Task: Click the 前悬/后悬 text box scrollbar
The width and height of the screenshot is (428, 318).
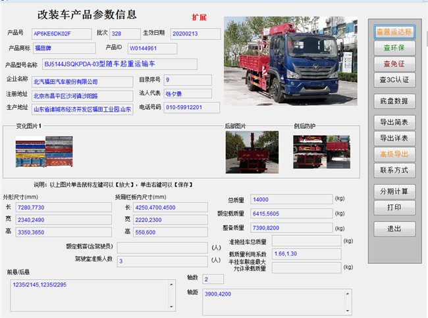Action: point(174,294)
